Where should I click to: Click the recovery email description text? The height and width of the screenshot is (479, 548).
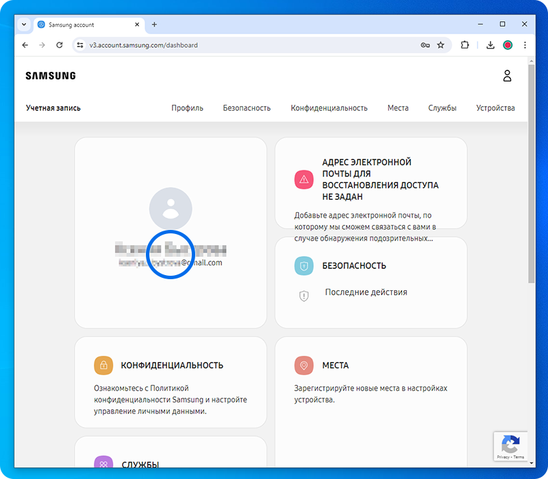pos(365,227)
